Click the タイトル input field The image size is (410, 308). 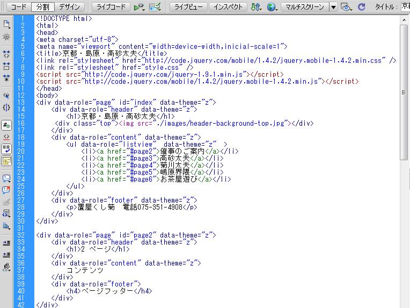[405, 6]
